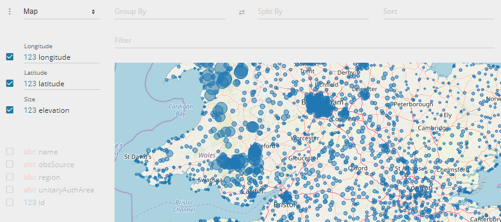Click the 123 type icon beside longitude
501x222 pixels.
(x=30, y=57)
